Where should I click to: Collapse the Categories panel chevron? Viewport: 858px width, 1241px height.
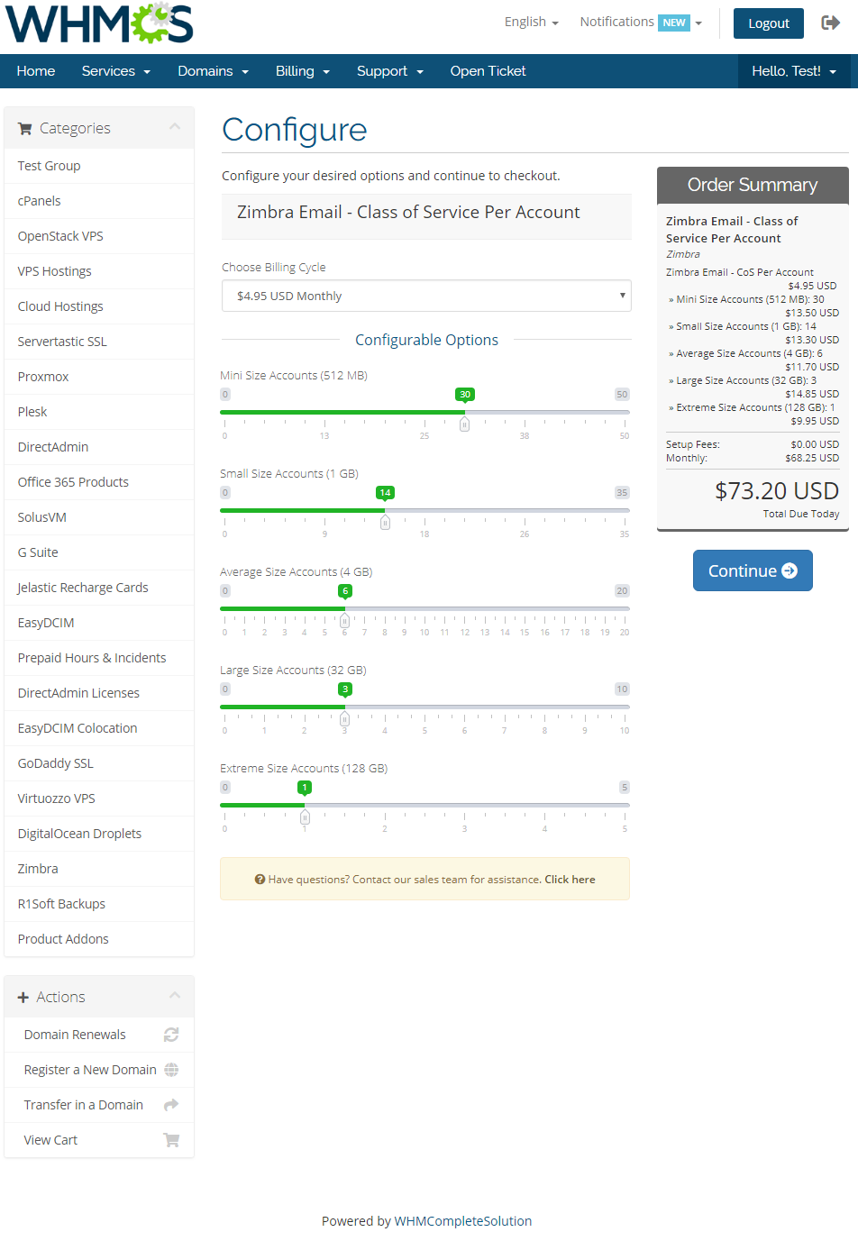tap(175, 127)
